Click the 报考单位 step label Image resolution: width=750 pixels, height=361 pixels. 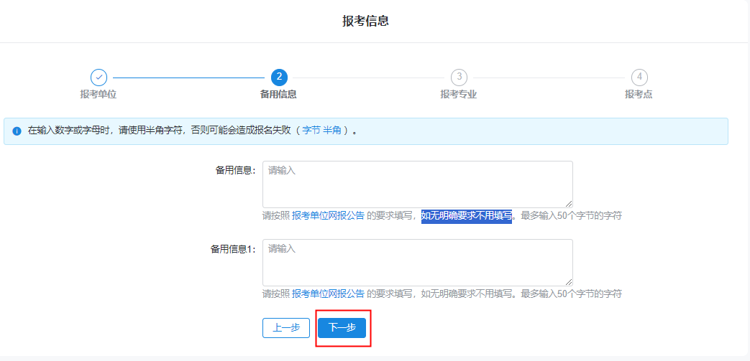coord(99,94)
